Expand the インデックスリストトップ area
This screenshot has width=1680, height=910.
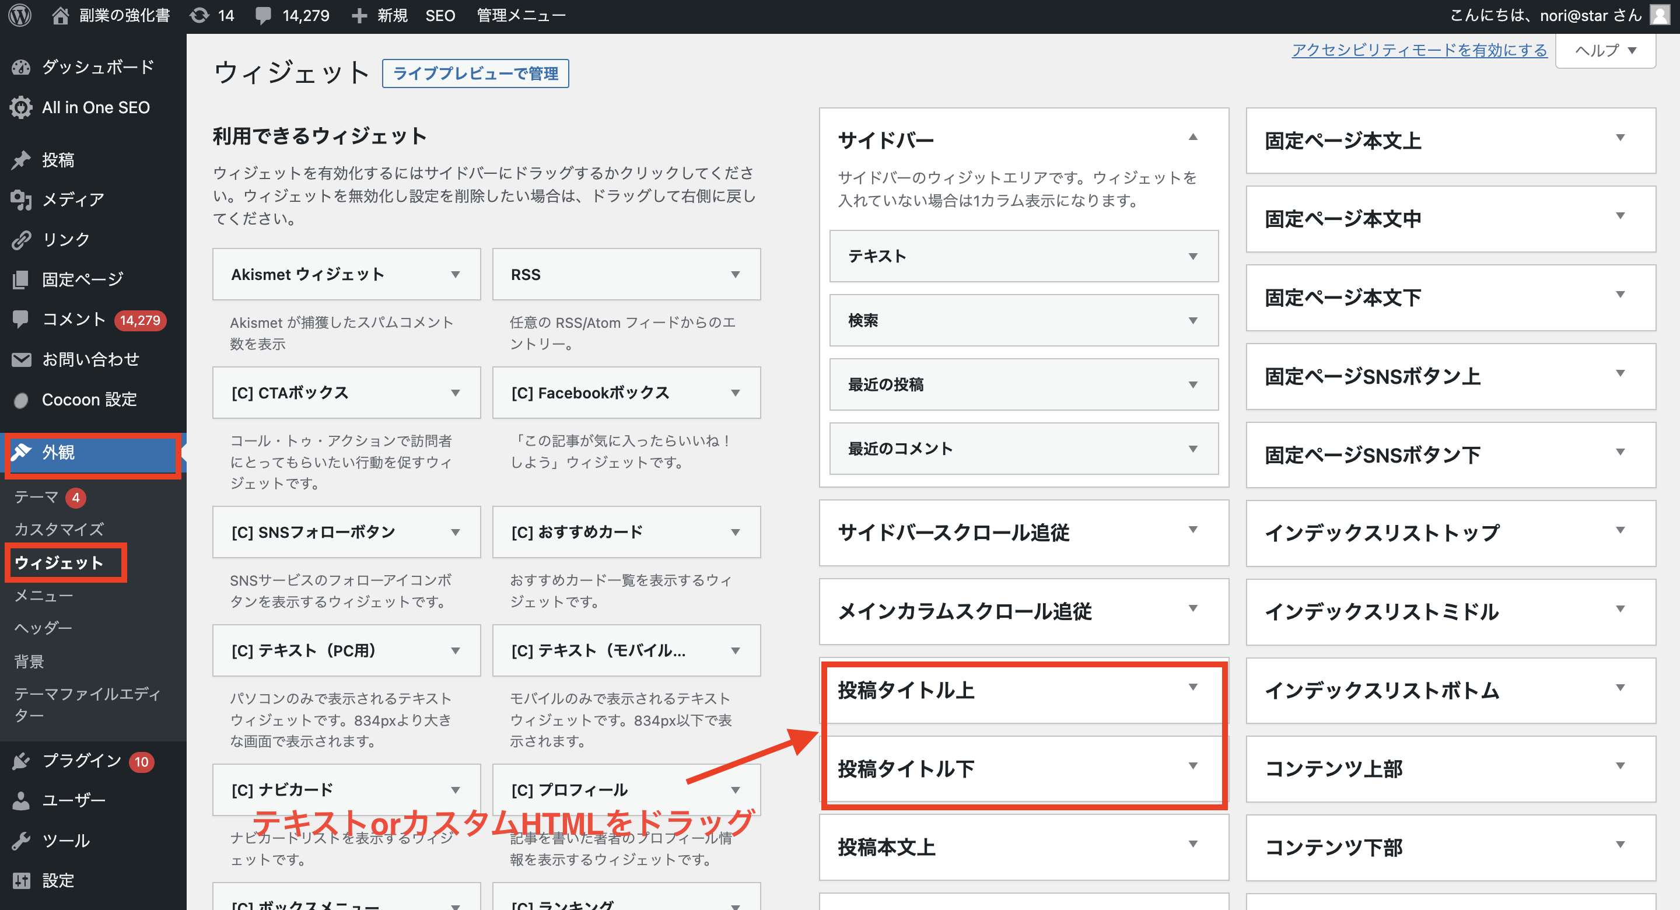point(1619,530)
